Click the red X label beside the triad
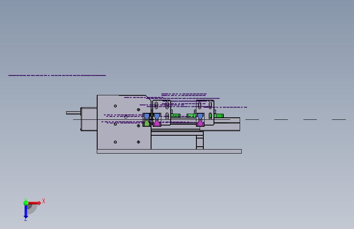Screen dimensions: 354x229 (44, 201)
